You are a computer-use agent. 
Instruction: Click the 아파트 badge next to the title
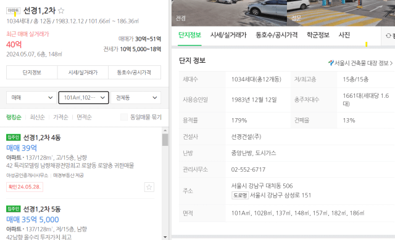[x=13, y=10]
